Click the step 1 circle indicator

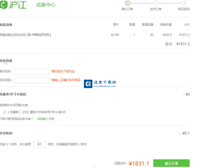127,3
